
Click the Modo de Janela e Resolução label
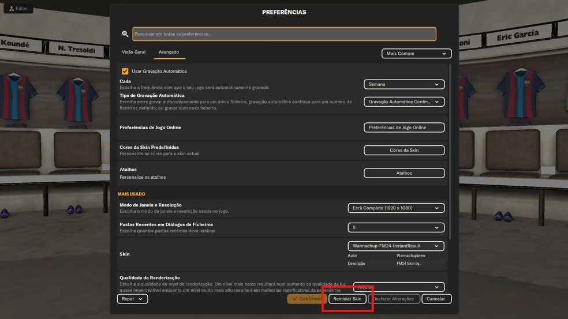point(151,205)
